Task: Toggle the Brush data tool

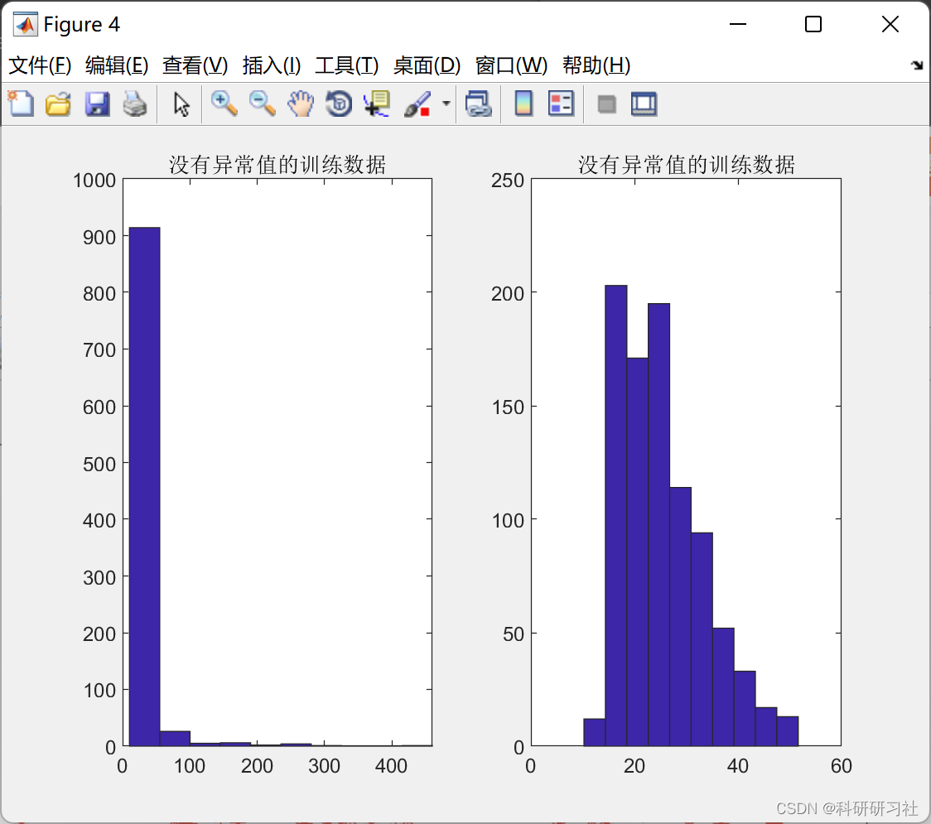Action: tap(417, 104)
